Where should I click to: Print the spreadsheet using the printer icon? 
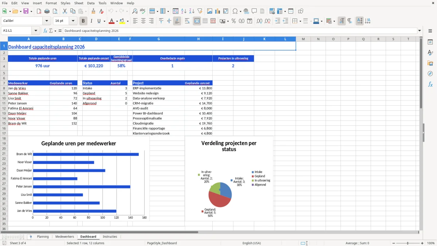point(47,11)
